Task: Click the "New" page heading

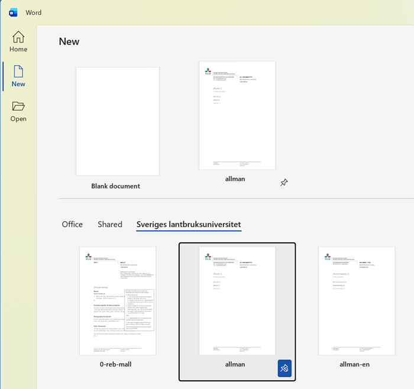Action: tap(69, 41)
